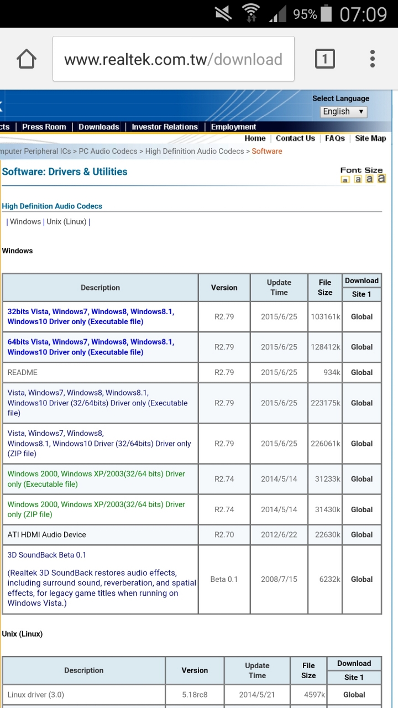Click Windows 2000/XP Driver only (ZIP file) text
Screen dimensions: 398x708
(x=97, y=509)
